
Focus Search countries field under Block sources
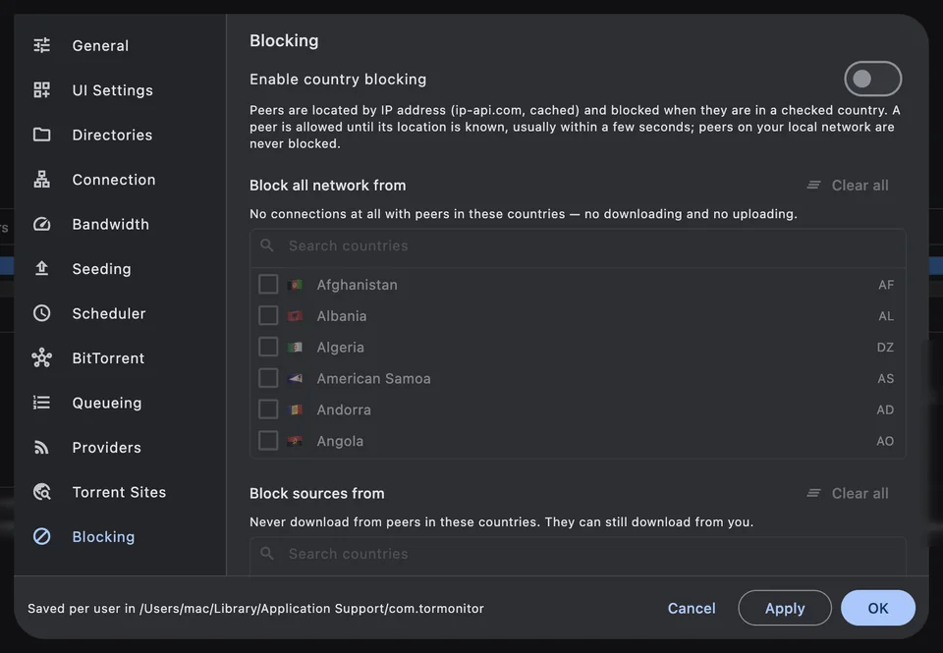pyautogui.click(x=578, y=555)
